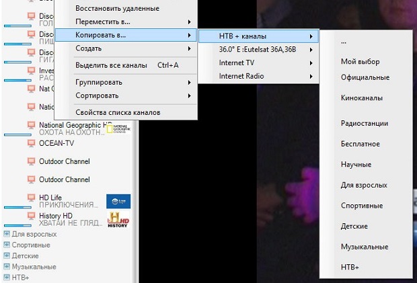Viewport: 417px width, 283px height.
Task: Expand the Спортивные group in channel tree
Action: tap(7, 245)
